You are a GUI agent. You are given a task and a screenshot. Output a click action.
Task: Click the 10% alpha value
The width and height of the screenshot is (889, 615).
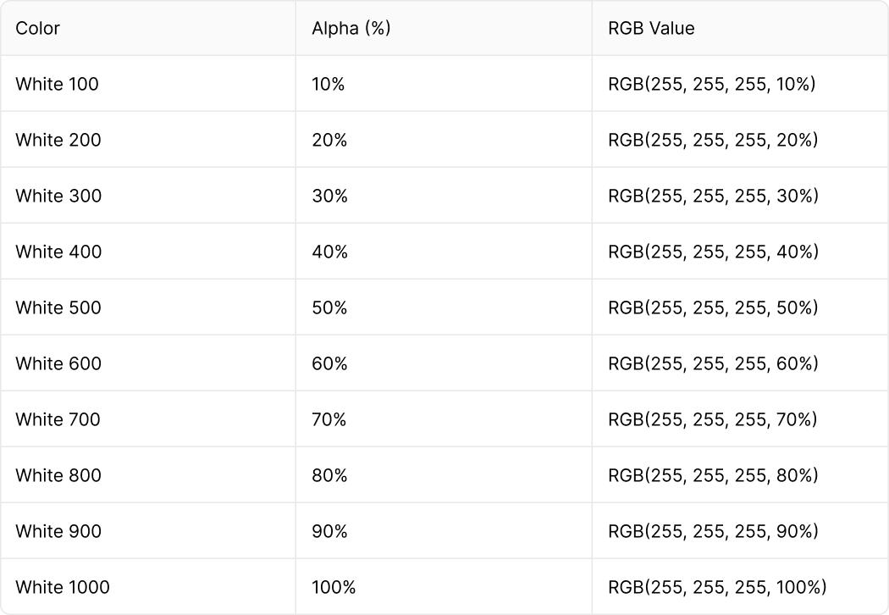click(x=329, y=84)
